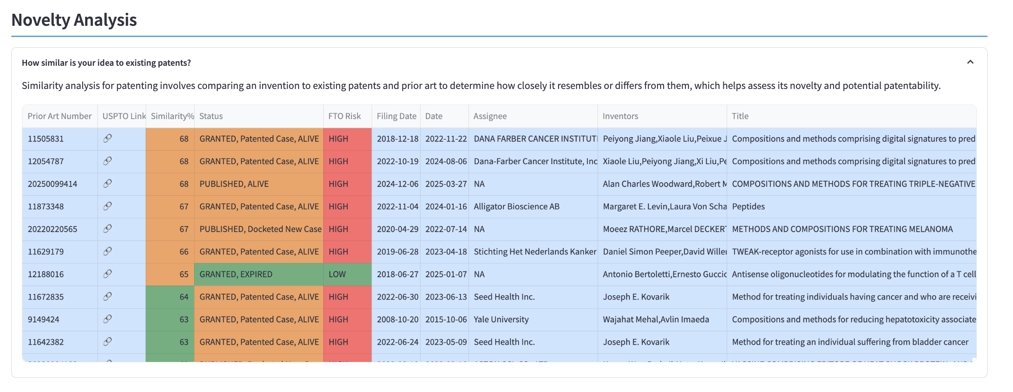Sort by the Filing Date column header

(396, 116)
